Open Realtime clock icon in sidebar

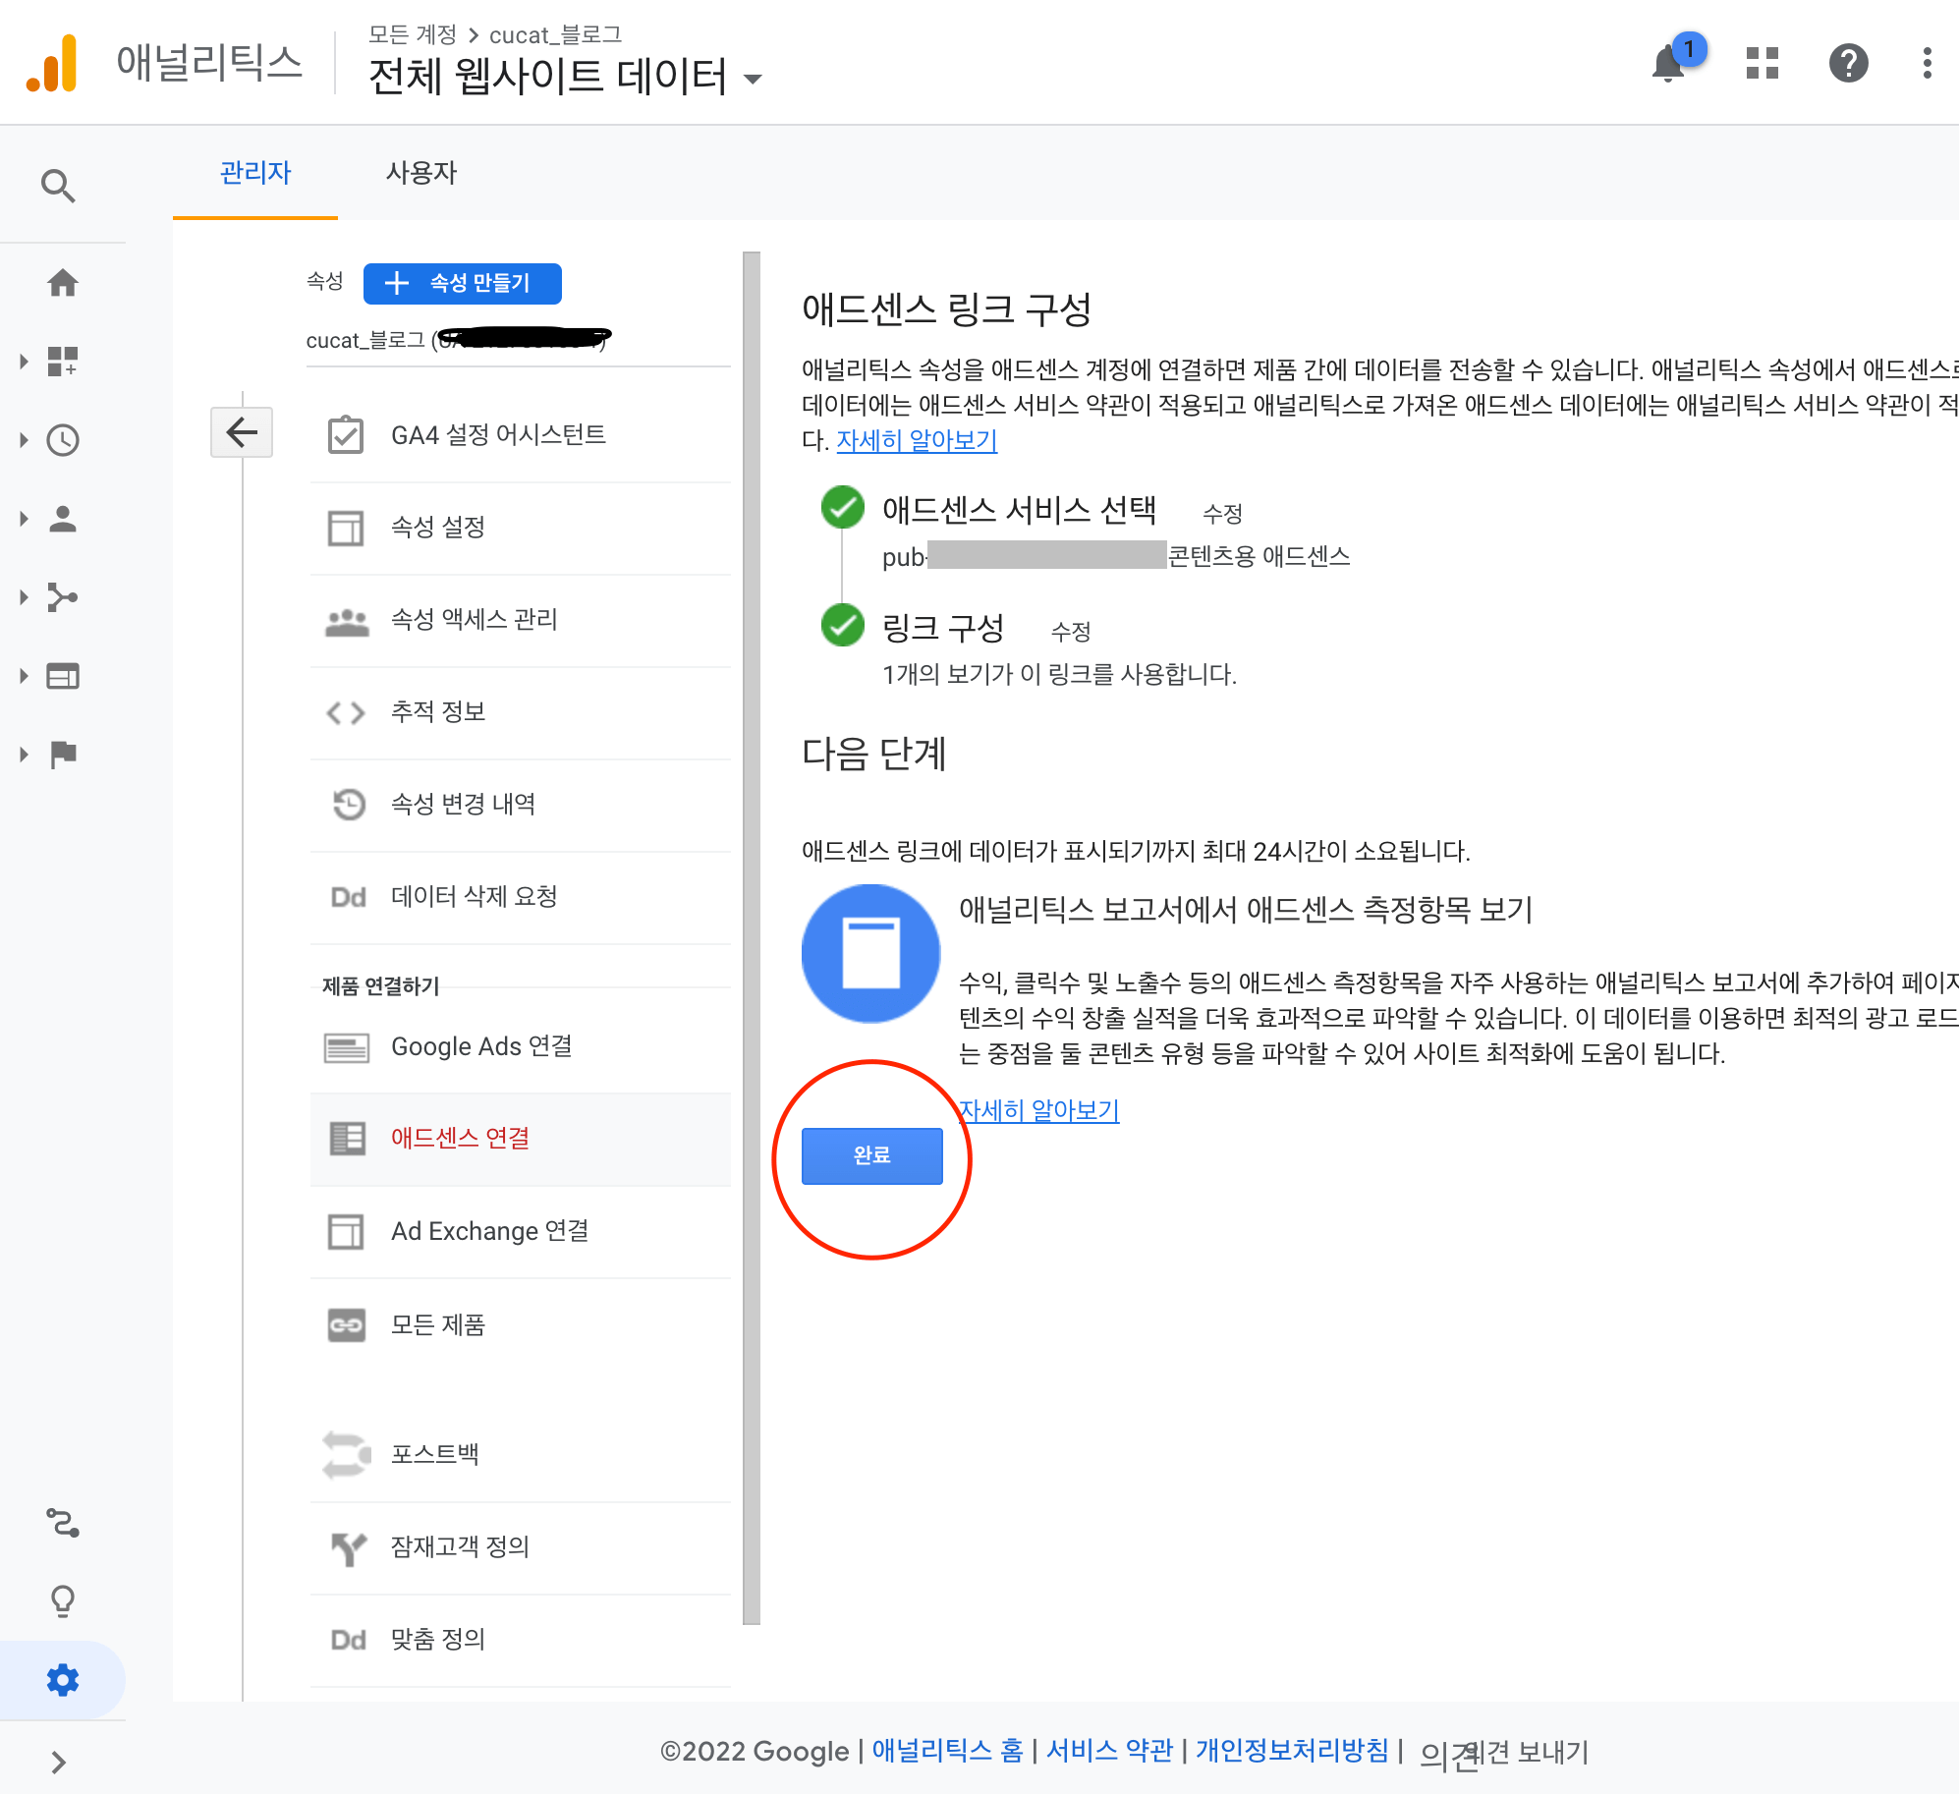click(x=63, y=440)
